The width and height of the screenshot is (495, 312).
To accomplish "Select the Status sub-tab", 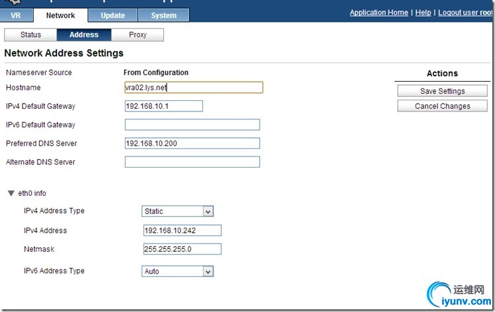I will pyautogui.click(x=30, y=35).
